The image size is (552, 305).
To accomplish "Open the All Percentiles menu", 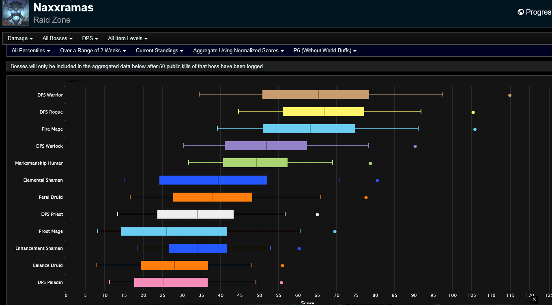I will pyautogui.click(x=31, y=51).
